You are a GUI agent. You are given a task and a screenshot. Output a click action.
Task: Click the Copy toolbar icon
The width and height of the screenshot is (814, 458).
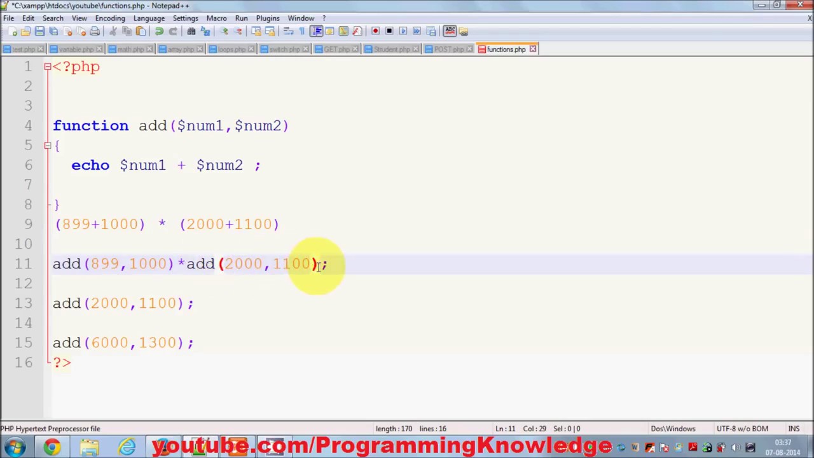click(x=127, y=31)
